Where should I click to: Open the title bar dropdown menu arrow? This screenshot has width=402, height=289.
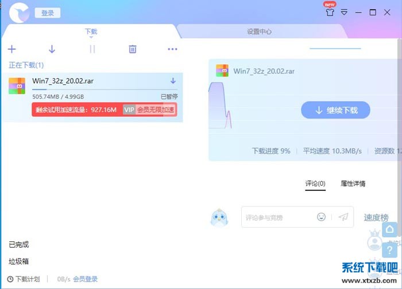tap(345, 12)
